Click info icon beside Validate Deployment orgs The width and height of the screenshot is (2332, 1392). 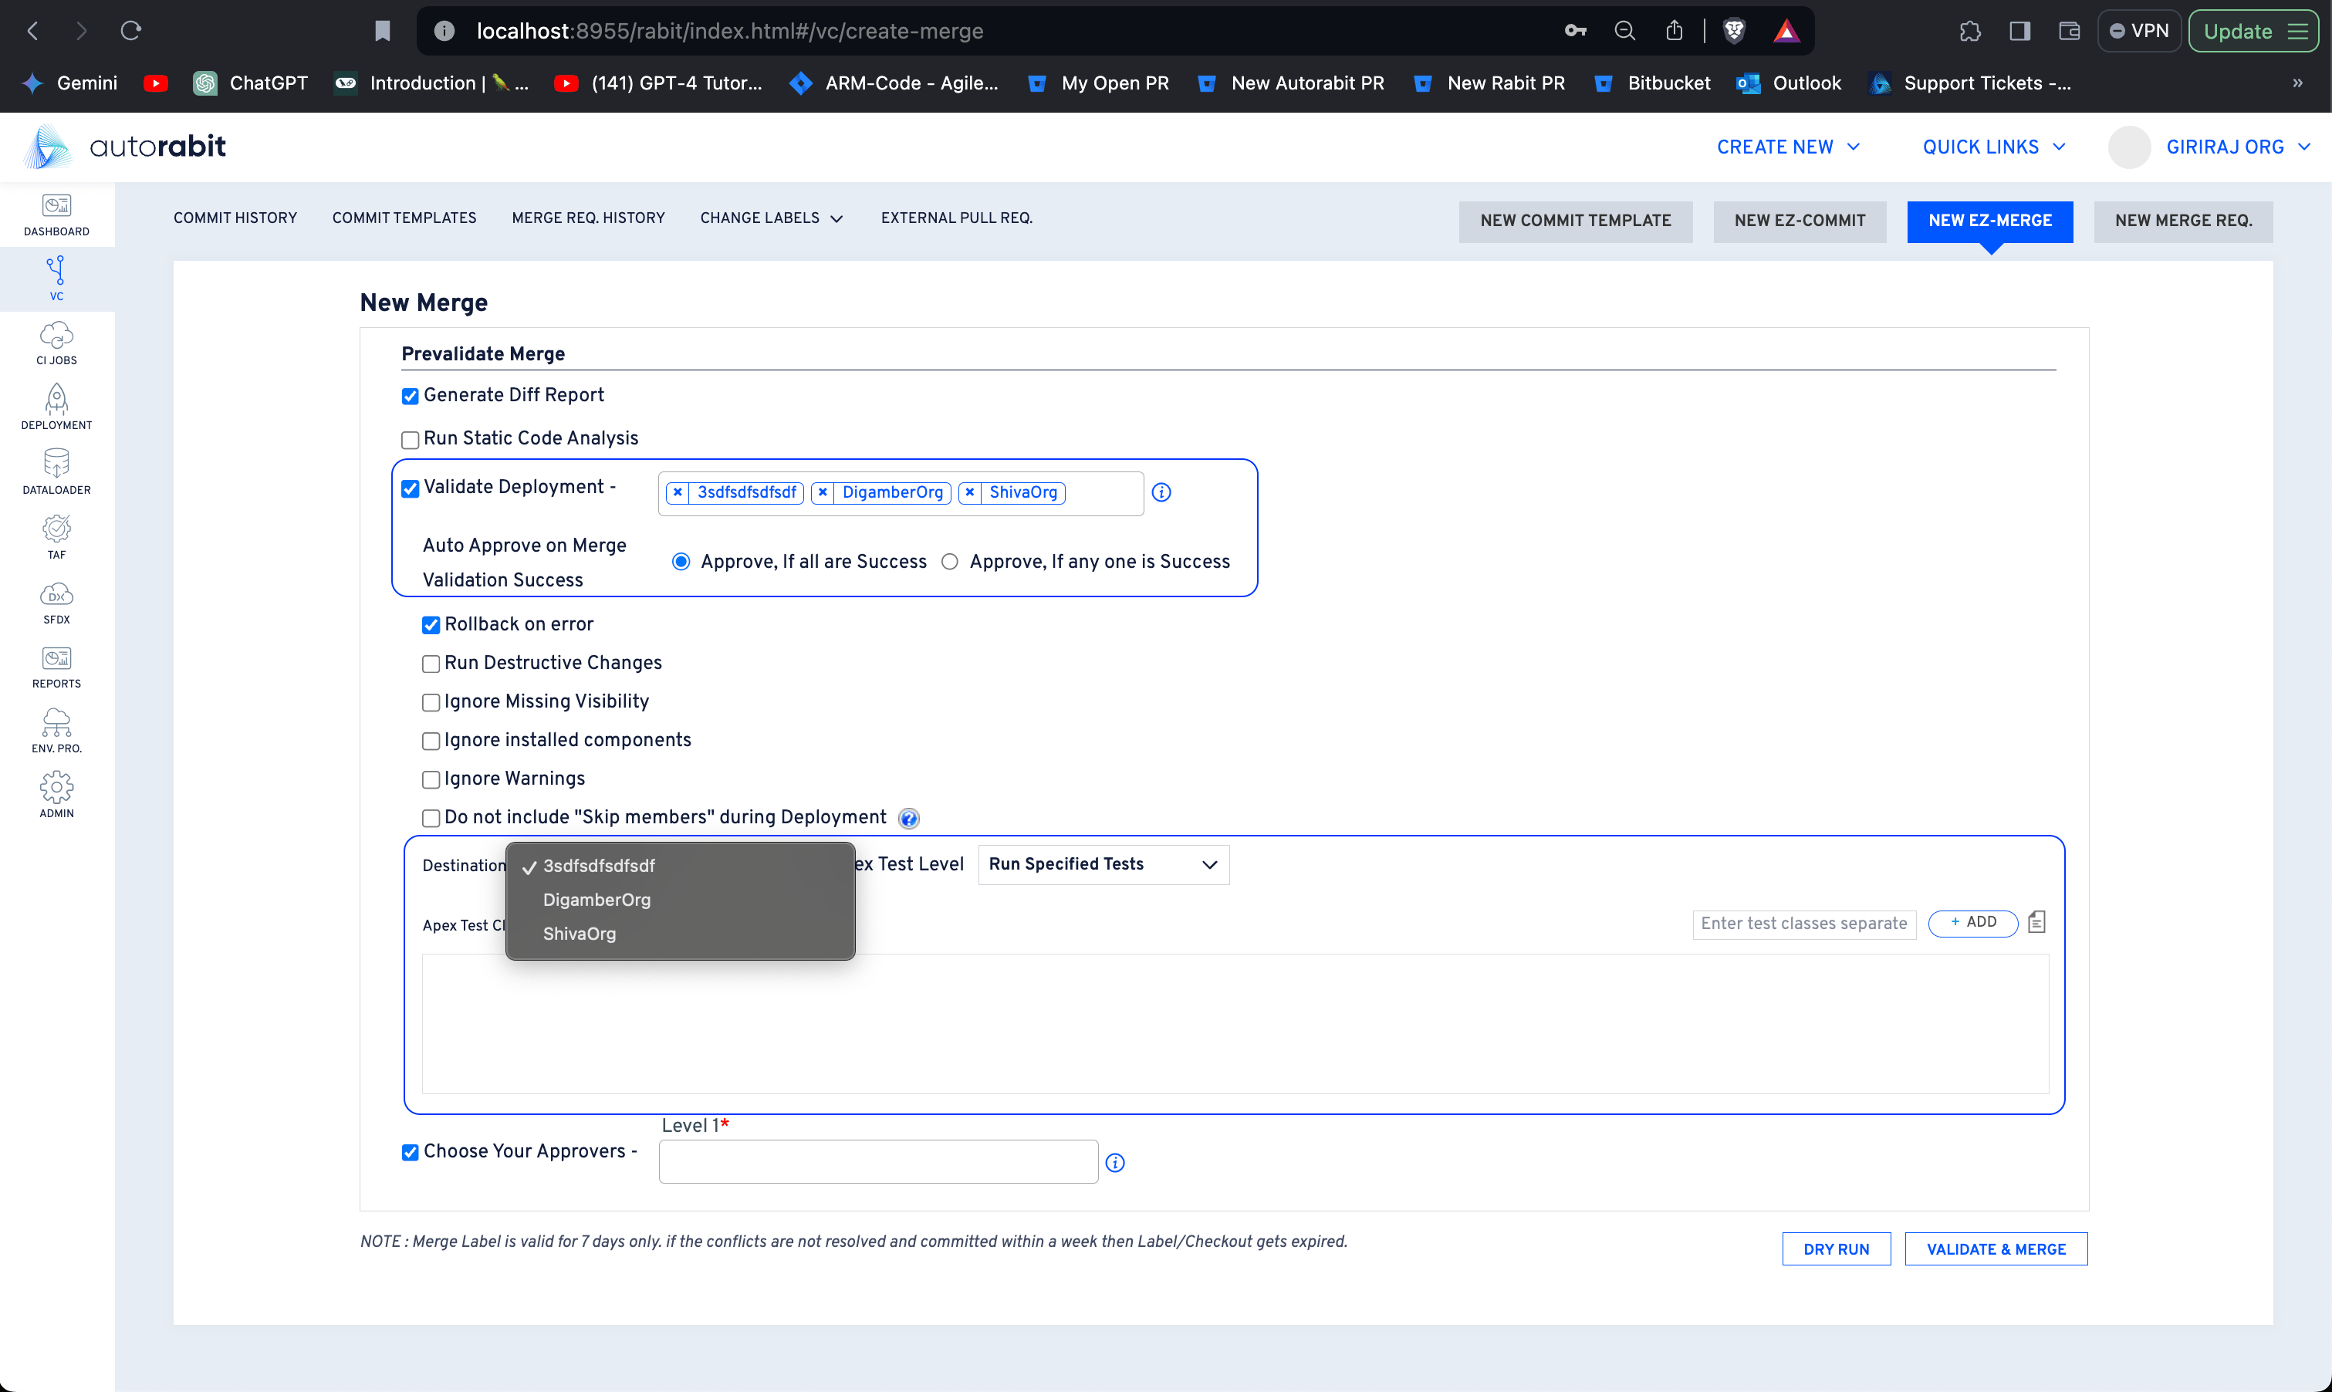[x=1161, y=492]
